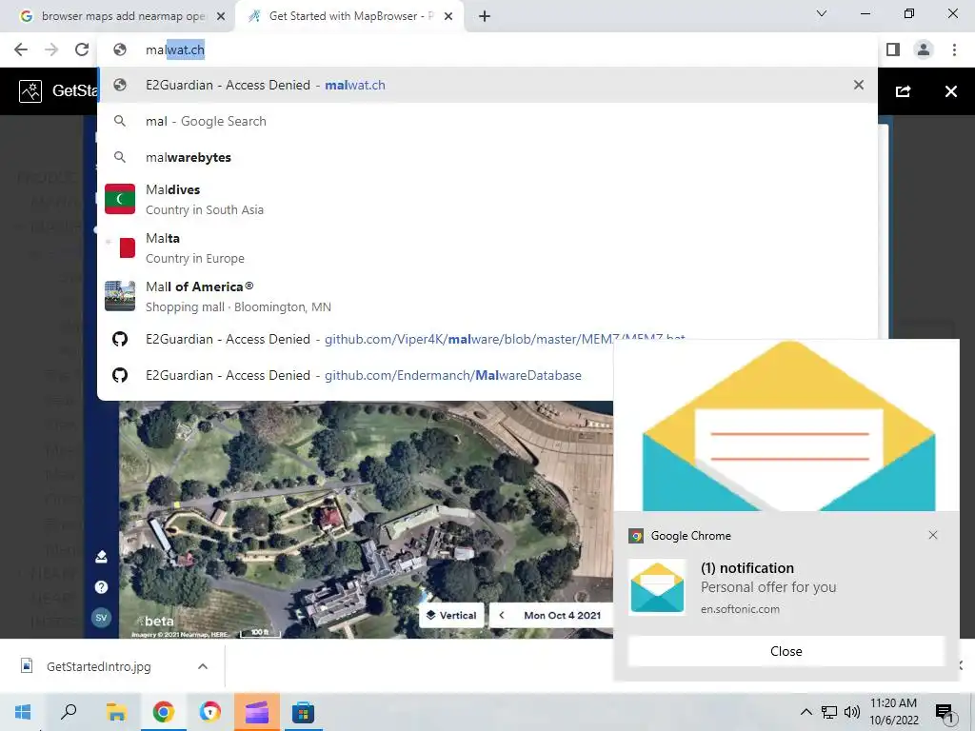Open the Windows Start menu
Image resolution: width=975 pixels, height=731 pixels.
pyautogui.click(x=23, y=712)
